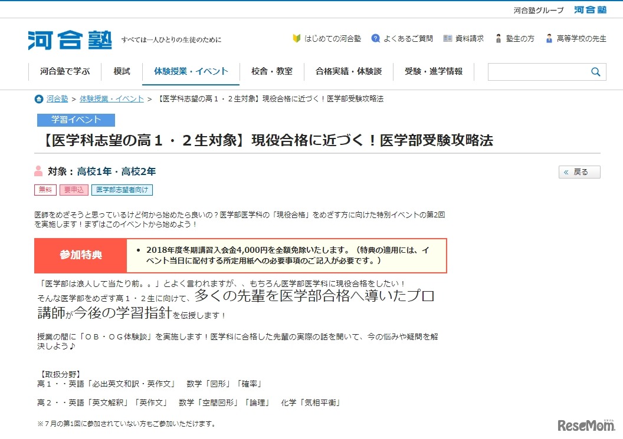This screenshot has height=439, width=623.
Task: Open the 模試 menu item
Action: click(122, 71)
